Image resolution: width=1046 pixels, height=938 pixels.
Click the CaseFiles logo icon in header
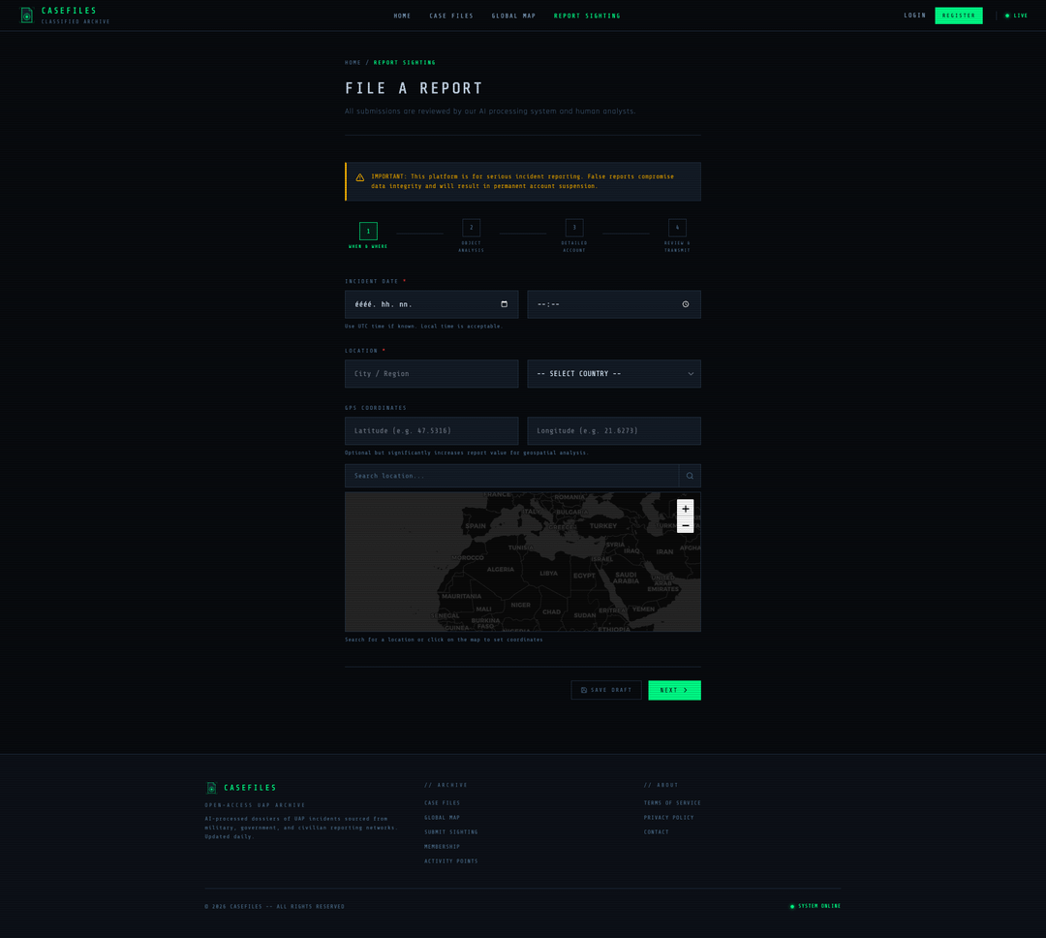tap(27, 16)
